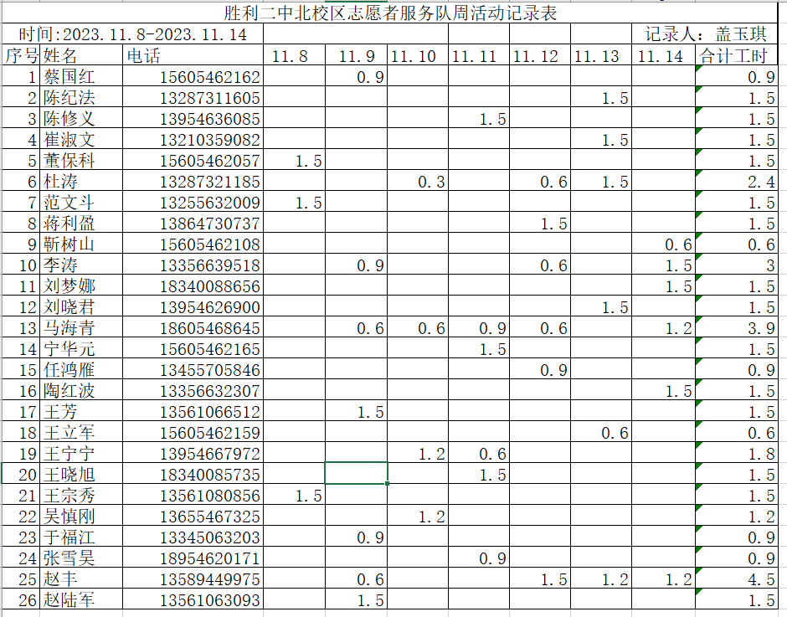Select 任鸿雁's 11.12 value 0.9

(540, 369)
